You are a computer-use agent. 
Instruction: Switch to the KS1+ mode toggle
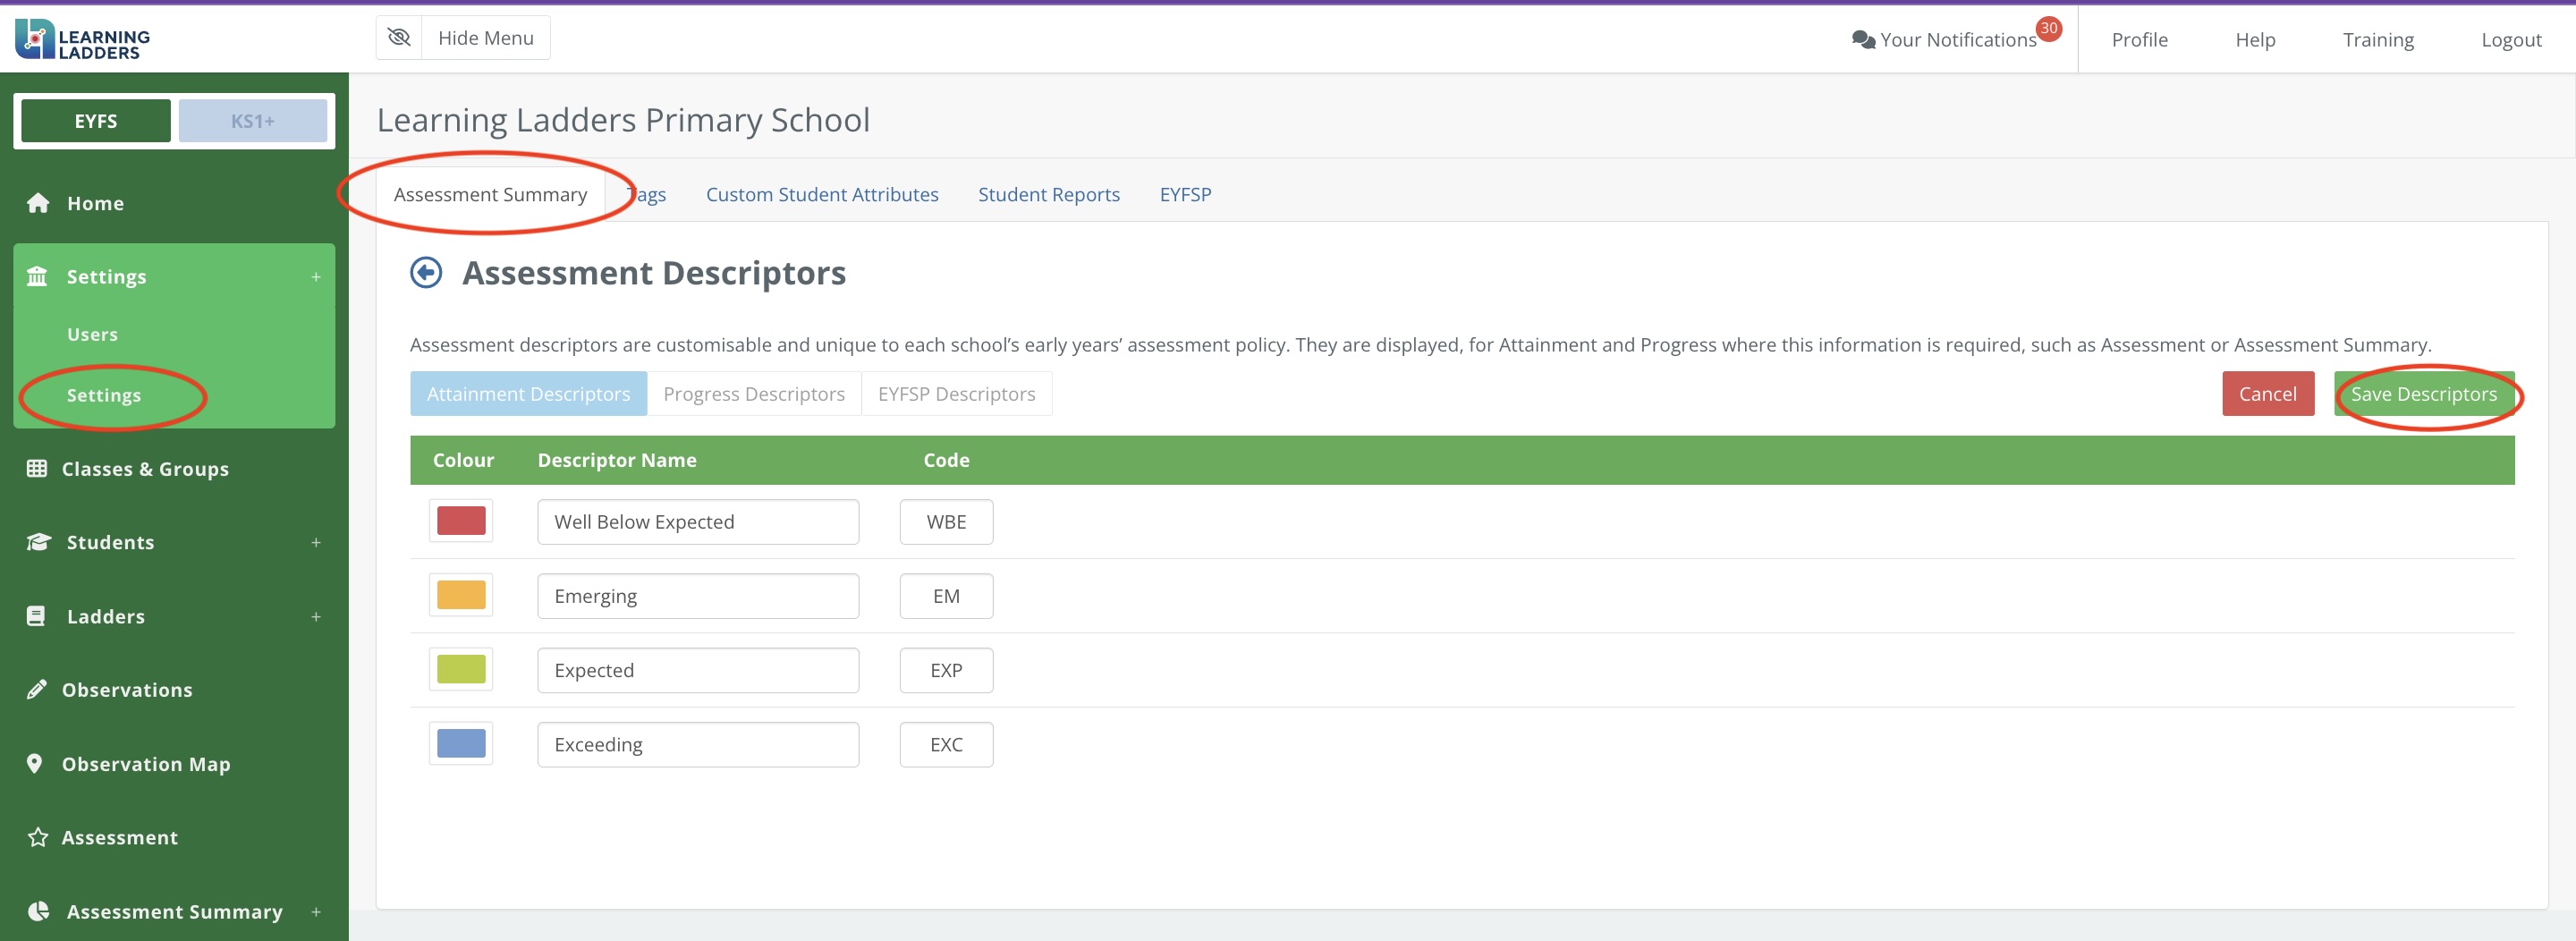[x=252, y=121]
